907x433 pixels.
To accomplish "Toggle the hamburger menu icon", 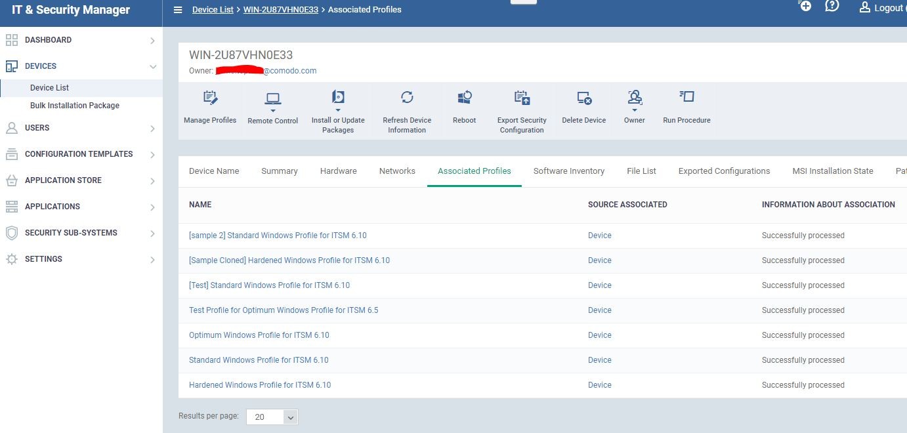I will click(178, 10).
